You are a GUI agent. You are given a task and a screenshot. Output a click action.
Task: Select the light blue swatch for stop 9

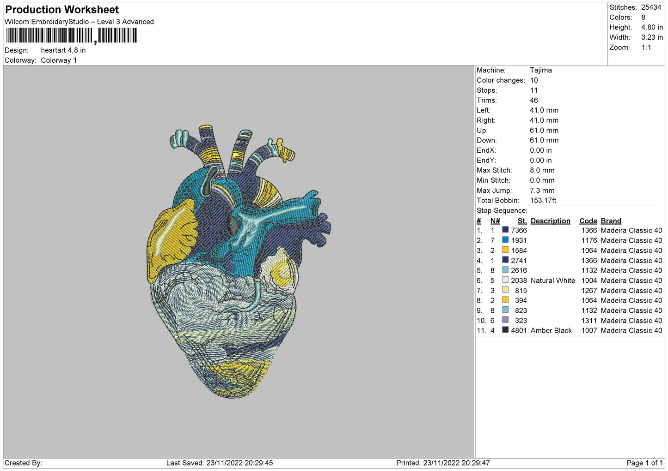point(505,310)
